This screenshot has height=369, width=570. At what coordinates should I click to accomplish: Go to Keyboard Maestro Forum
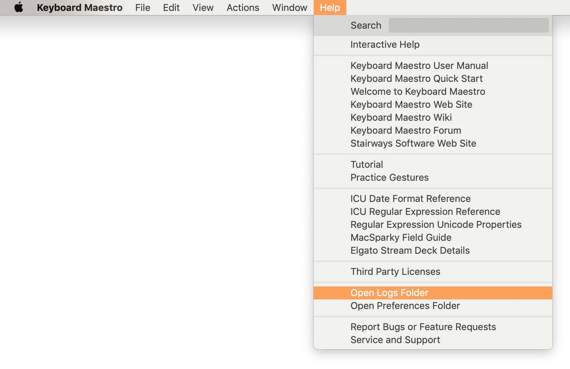[433, 130]
